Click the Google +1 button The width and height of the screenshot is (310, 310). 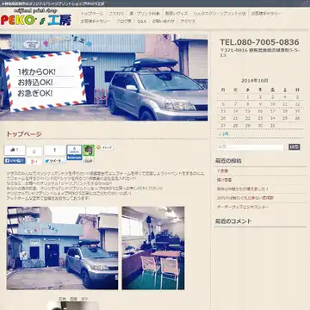pyautogui.click(x=34, y=161)
